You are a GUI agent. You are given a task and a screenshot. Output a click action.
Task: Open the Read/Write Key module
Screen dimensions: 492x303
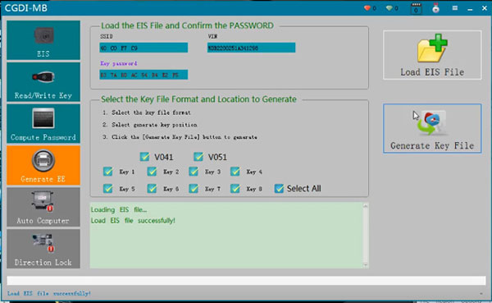coord(43,82)
